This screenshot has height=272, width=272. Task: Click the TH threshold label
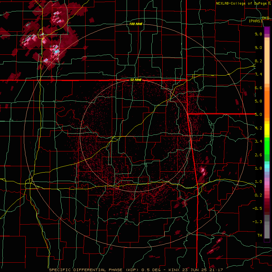coord(260,235)
